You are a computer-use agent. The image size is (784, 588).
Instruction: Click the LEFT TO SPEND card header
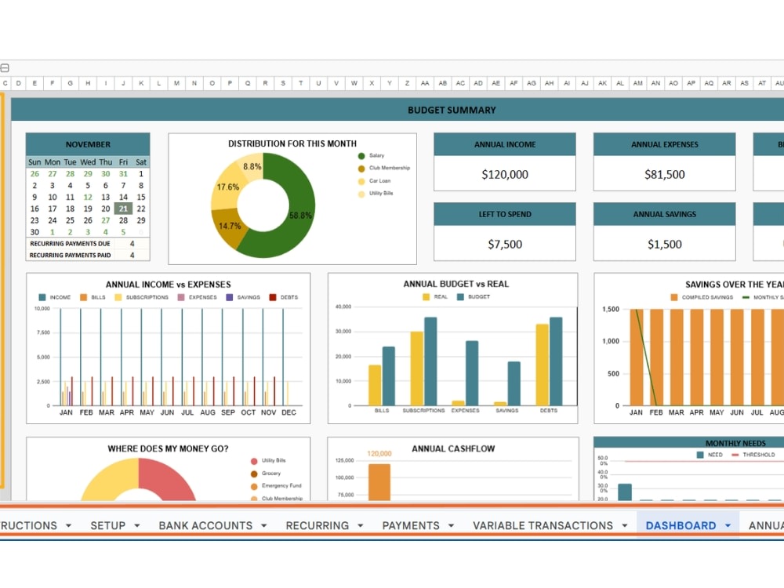tap(504, 214)
